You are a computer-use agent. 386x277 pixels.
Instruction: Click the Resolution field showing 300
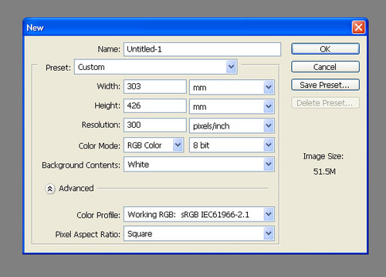pyautogui.click(x=155, y=125)
